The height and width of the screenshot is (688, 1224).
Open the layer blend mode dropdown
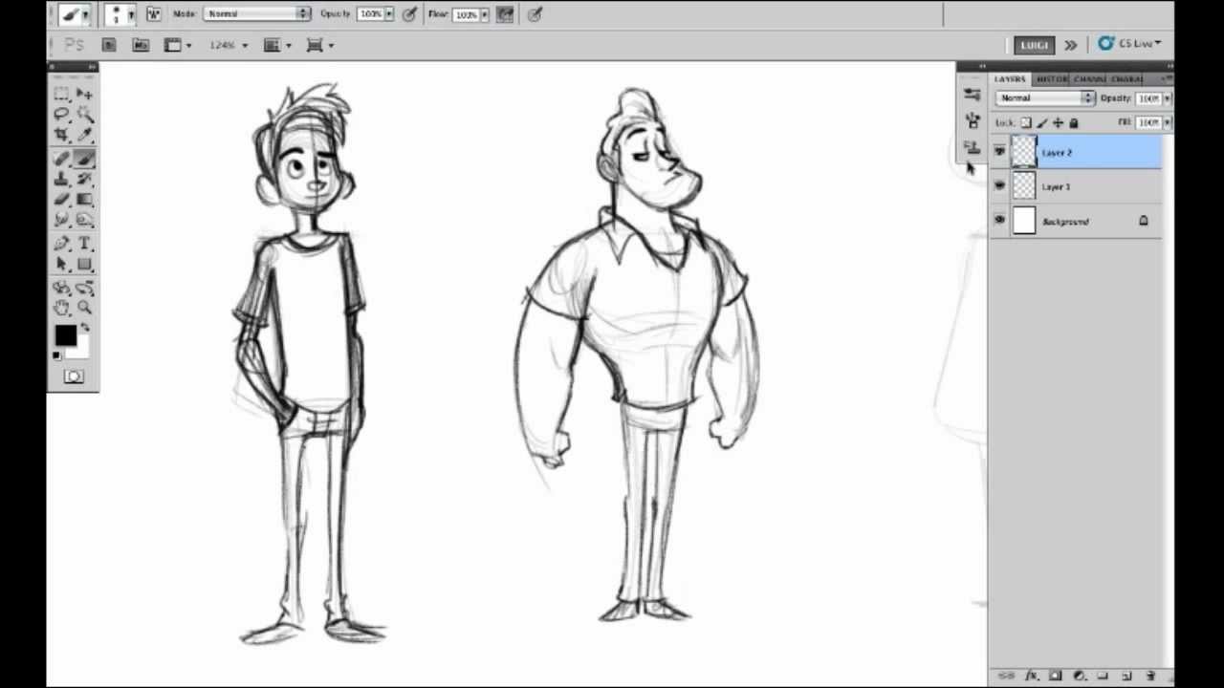[1045, 98]
